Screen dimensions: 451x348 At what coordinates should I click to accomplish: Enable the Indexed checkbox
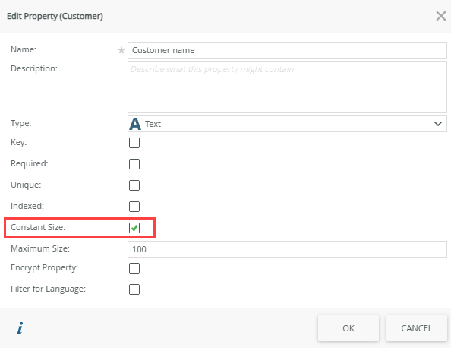[x=134, y=207]
